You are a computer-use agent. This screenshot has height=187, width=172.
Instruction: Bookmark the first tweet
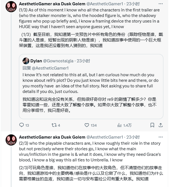pyautogui.click(x=152, y=125)
